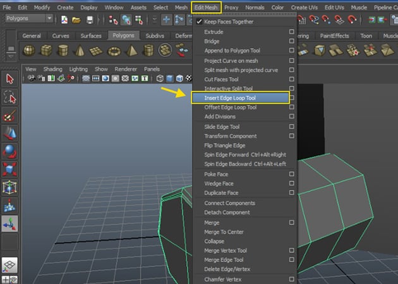Click the wireframe cube display icon
Screen dimensions: 398x284
coord(160,78)
